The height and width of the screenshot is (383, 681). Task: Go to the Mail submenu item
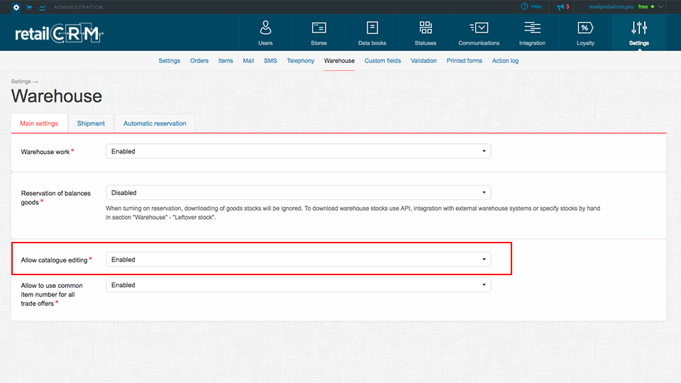(x=248, y=61)
